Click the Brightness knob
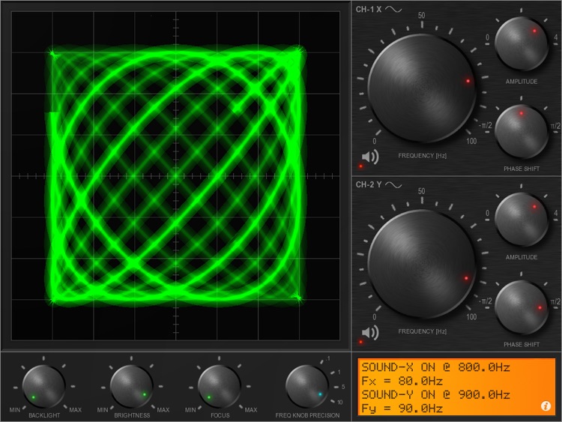Image resolution: width=562 pixels, height=422 pixels. [x=132, y=385]
